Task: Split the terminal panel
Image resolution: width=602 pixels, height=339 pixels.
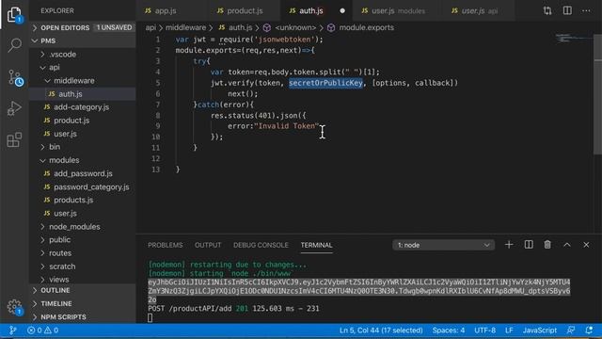Action: click(x=529, y=245)
